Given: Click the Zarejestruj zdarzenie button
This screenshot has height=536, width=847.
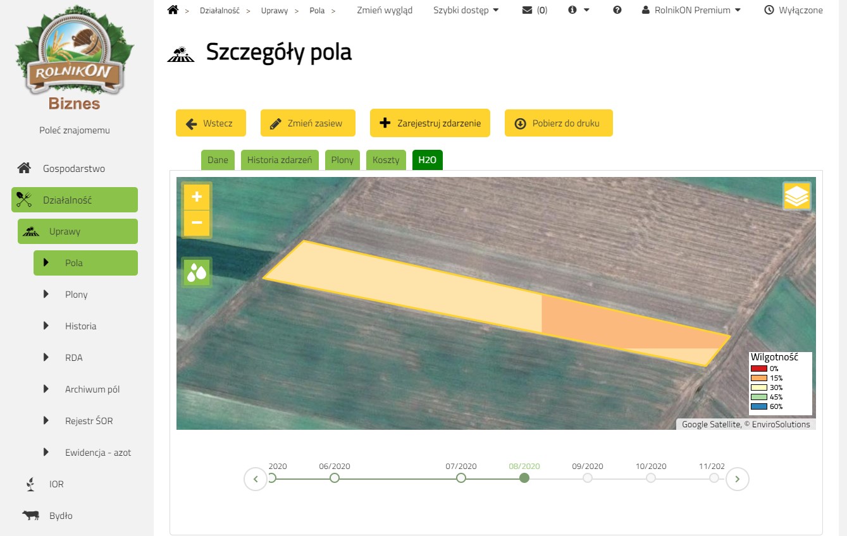Looking at the screenshot, I should (430, 123).
